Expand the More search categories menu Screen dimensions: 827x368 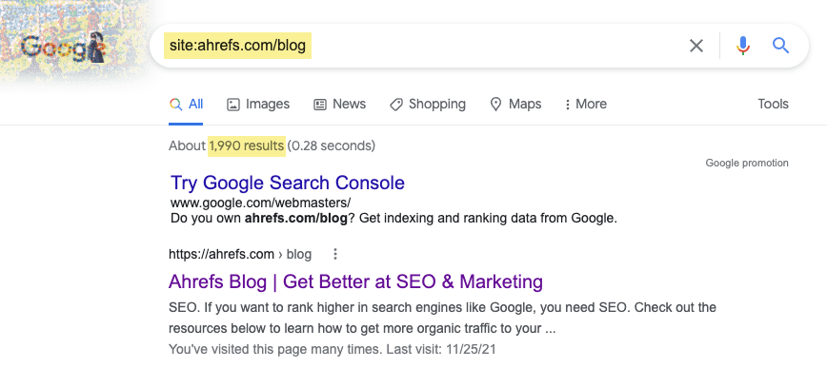pos(585,105)
